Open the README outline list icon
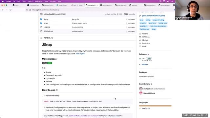Screen dimensions: 210x118 [x=41, y=38]
